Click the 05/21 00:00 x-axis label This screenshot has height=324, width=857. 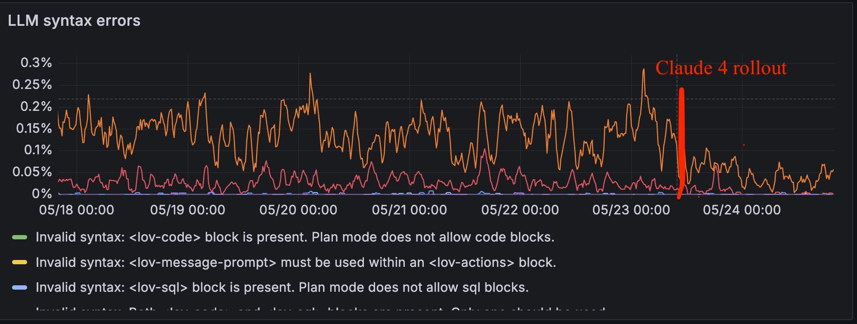[x=409, y=210]
